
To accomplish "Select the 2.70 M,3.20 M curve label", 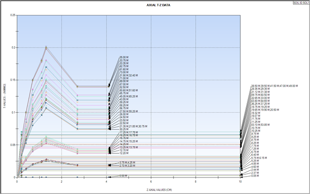I will click(127, 166).
